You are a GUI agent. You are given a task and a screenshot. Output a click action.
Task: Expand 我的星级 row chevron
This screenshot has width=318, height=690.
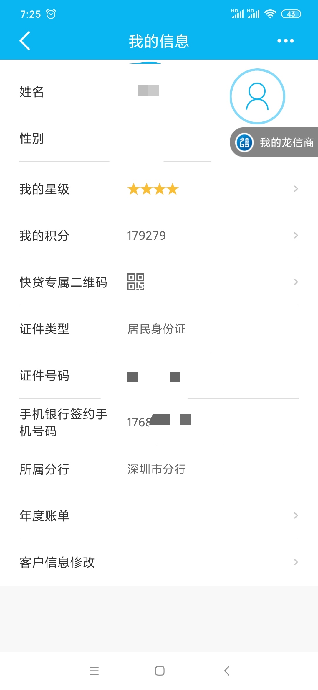[296, 189]
